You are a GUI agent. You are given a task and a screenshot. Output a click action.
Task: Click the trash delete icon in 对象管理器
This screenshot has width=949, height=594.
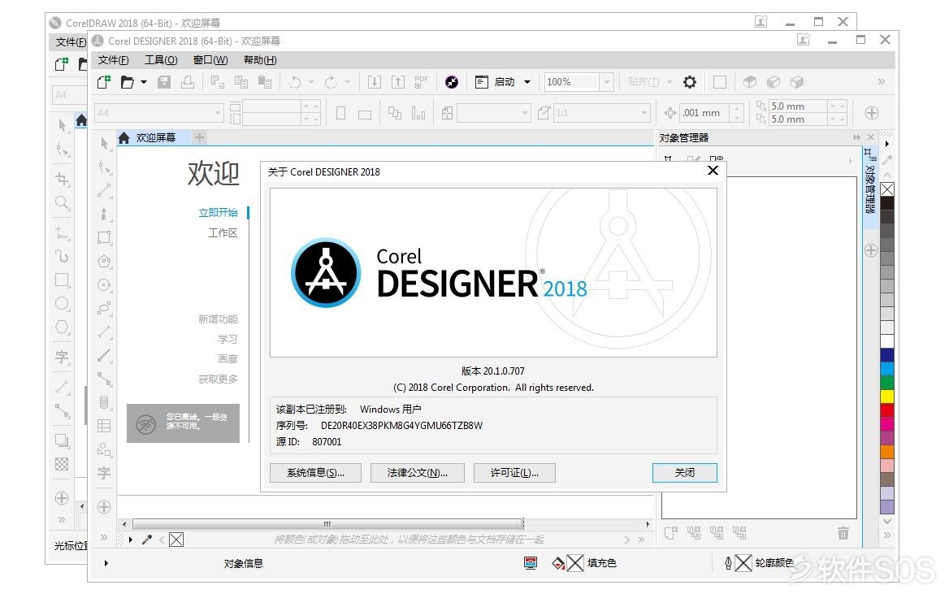coord(843,533)
